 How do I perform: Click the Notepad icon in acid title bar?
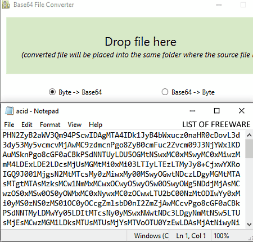9,111
